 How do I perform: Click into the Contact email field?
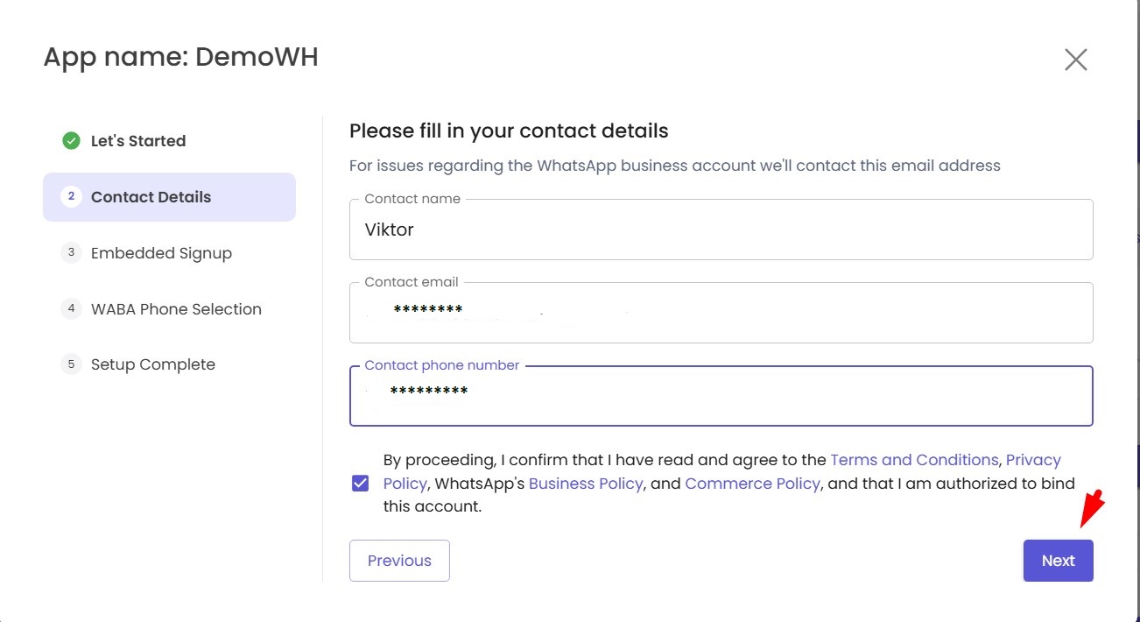tap(721, 313)
